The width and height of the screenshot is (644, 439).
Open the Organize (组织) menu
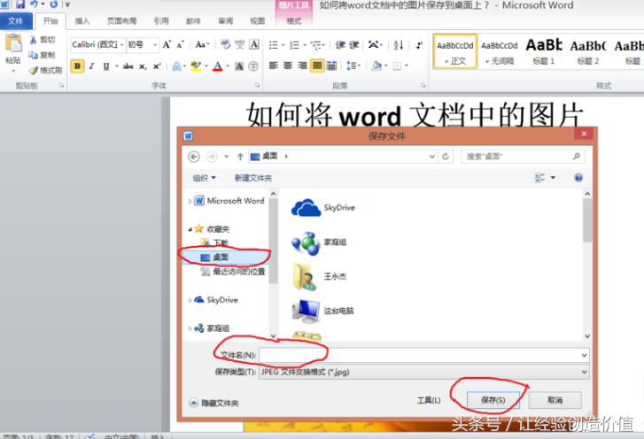pos(204,178)
